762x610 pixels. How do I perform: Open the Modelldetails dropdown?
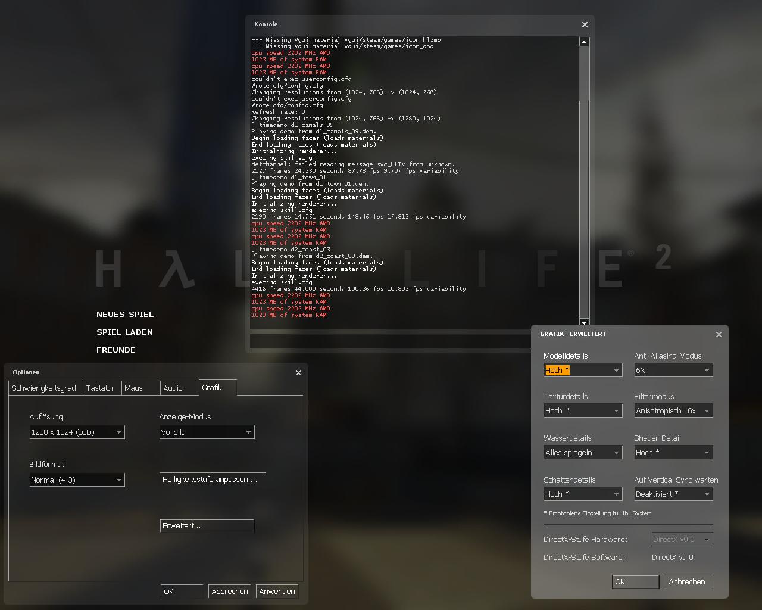tap(583, 370)
